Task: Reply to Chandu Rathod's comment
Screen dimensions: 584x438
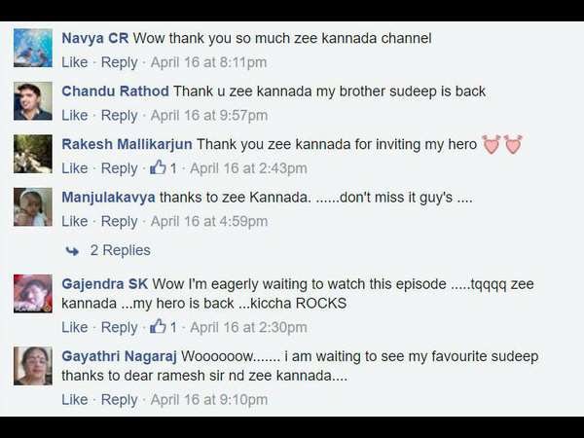Action: coord(119,116)
